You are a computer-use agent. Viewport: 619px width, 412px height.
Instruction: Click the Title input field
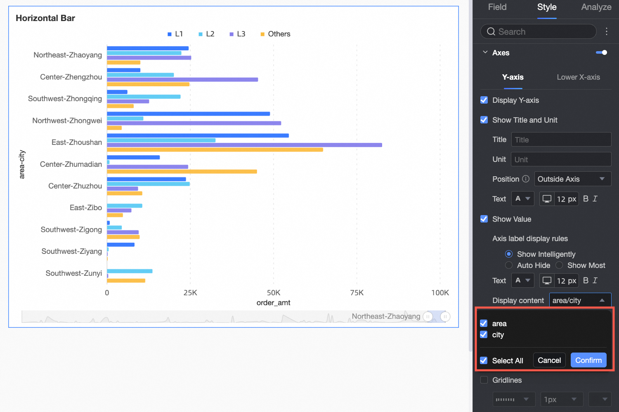(561, 140)
